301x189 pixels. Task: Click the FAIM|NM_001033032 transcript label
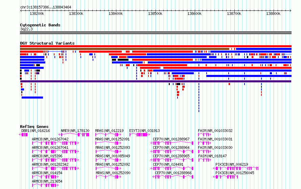(215, 131)
